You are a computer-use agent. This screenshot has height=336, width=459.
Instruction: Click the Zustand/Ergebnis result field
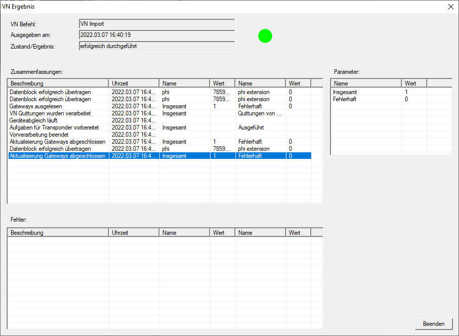(157, 46)
